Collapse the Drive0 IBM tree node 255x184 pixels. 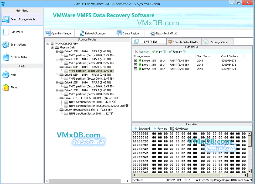pos(57,51)
